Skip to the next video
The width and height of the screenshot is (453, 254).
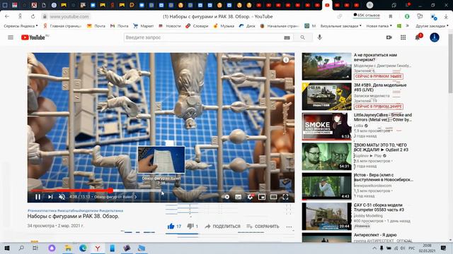(x=50, y=197)
